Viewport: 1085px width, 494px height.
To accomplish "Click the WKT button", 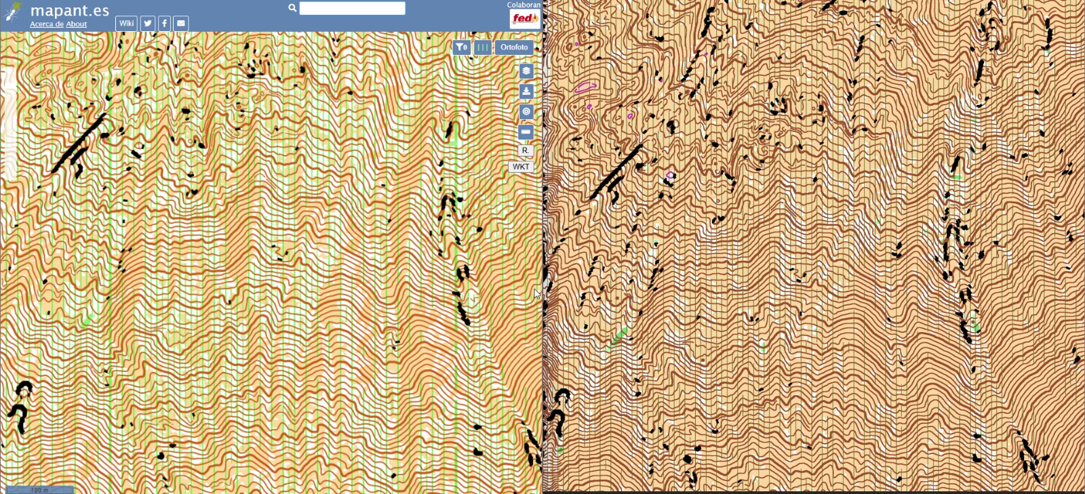I will coord(521,167).
